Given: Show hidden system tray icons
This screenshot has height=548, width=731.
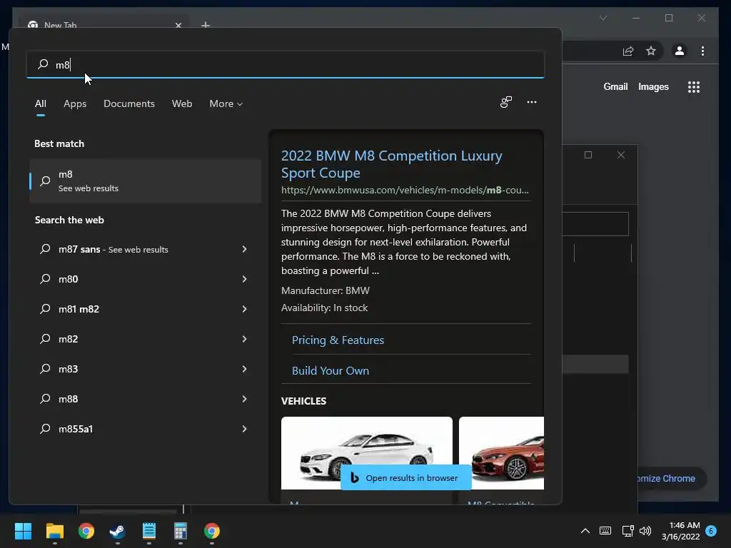Looking at the screenshot, I should (x=585, y=531).
